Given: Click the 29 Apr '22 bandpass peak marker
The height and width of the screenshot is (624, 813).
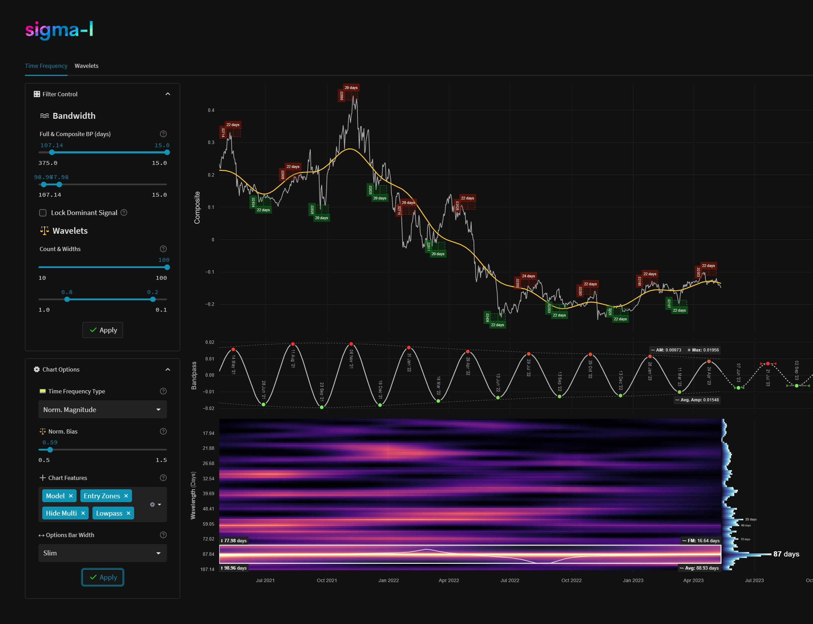Looking at the screenshot, I should (x=467, y=351).
